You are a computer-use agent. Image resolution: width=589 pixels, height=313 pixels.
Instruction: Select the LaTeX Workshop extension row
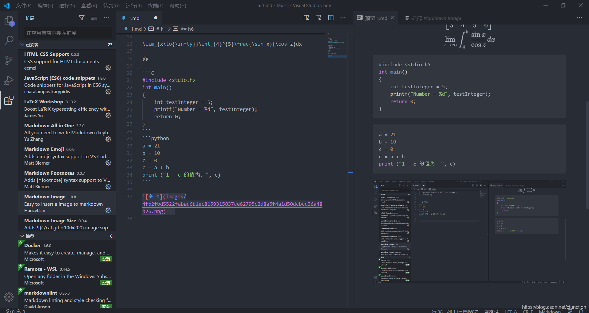click(x=67, y=109)
